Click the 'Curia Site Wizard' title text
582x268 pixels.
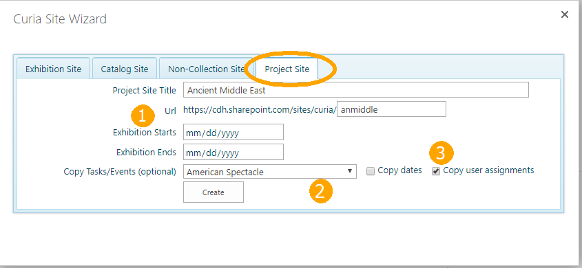[60, 19]
